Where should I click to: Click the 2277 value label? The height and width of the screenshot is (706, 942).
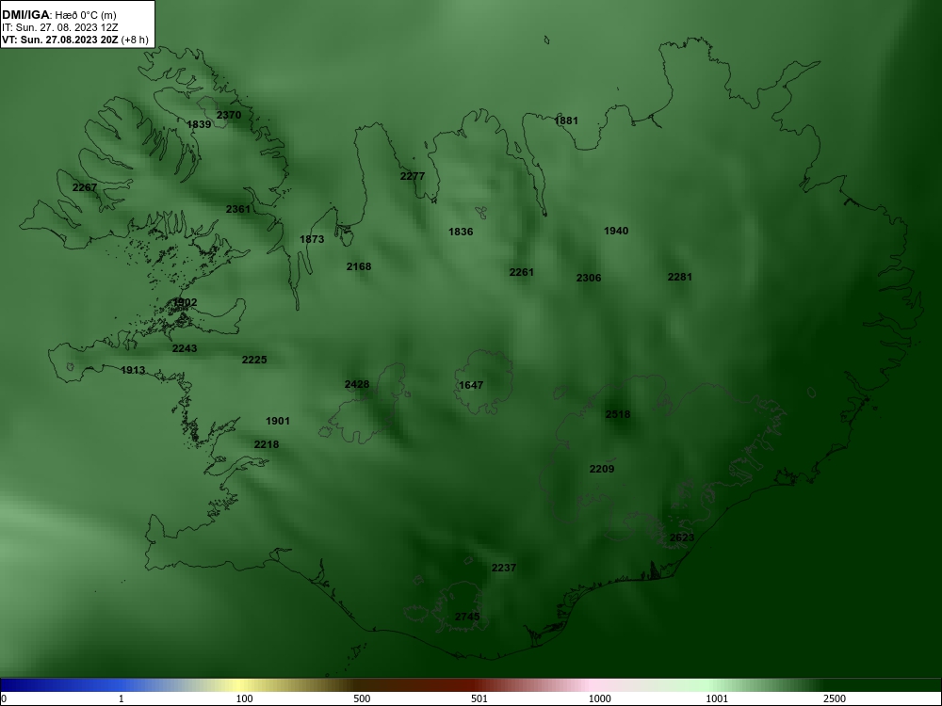413,176
